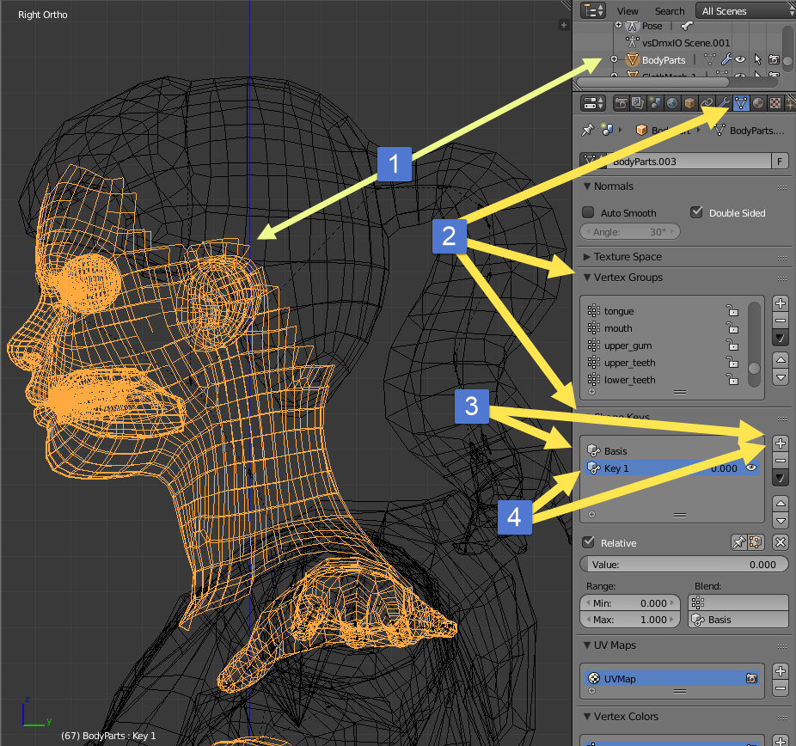This screenshot has width=796, height=746.
Task: Click the F fake user button
Action: point(780,161)
